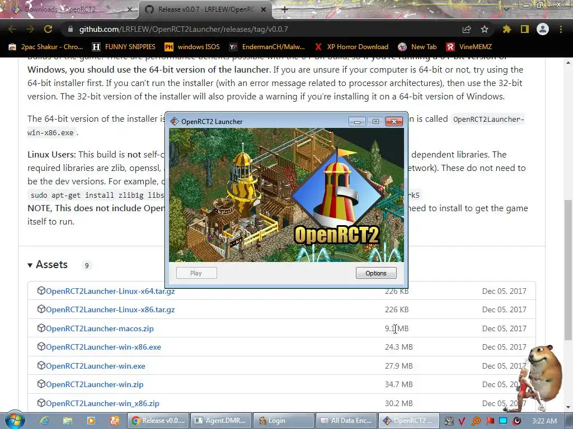Close the Downloads - OpenRCT2 tab

(x=130, y=10)
